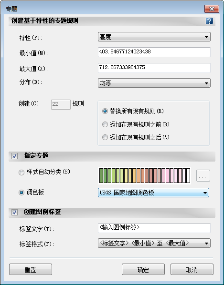Expand the USGS 国家地图调色板 dropdown
Screen dimensions: 224x285
tap(153, 193)
